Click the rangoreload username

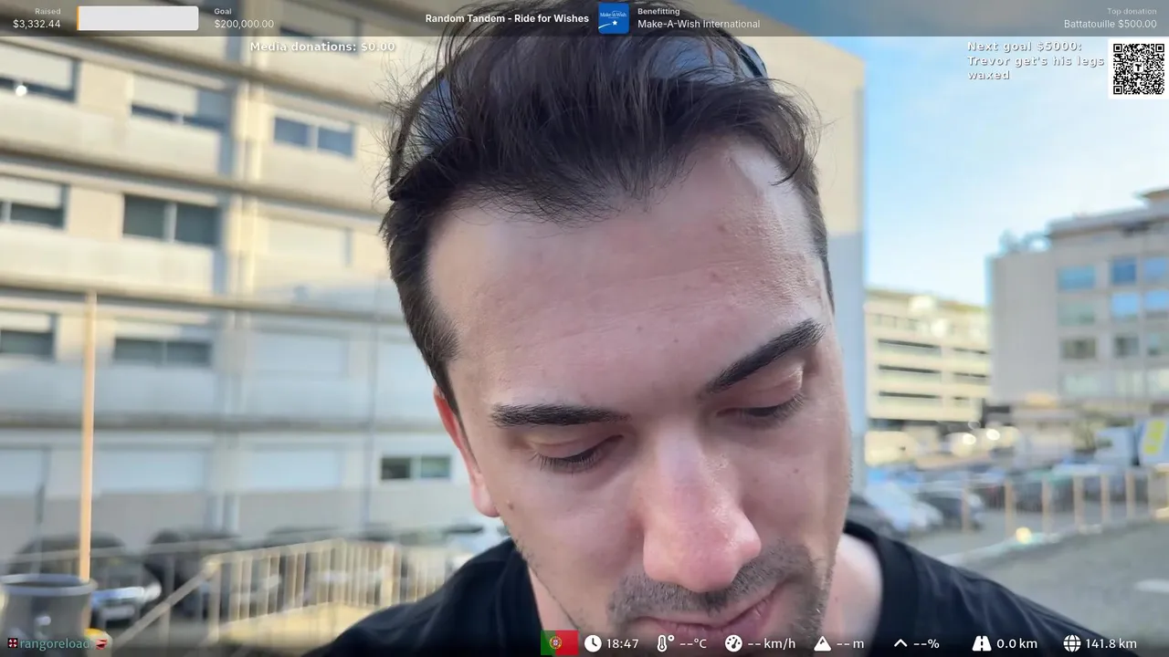[55, 643]
